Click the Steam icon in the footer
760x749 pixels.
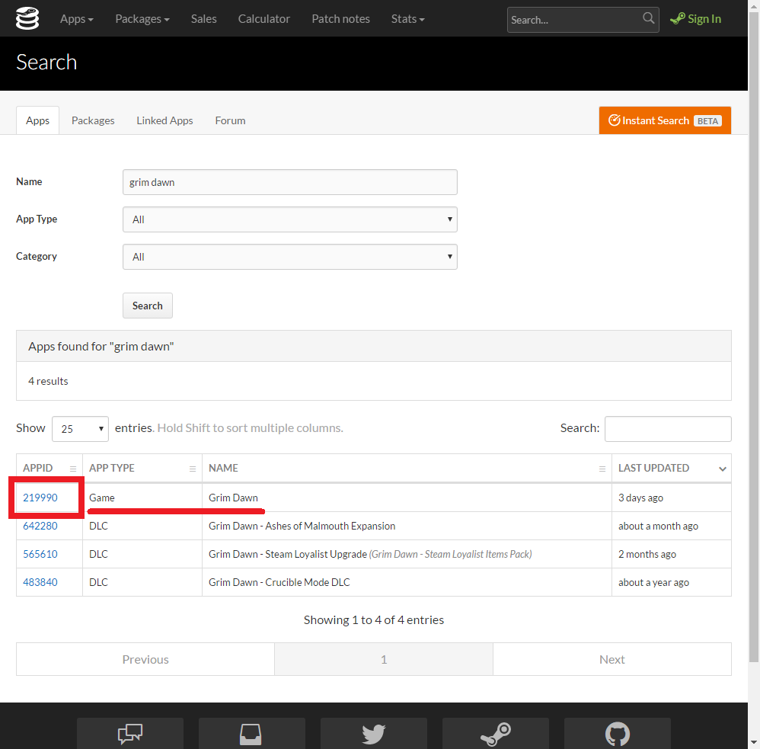coord(495,734)
